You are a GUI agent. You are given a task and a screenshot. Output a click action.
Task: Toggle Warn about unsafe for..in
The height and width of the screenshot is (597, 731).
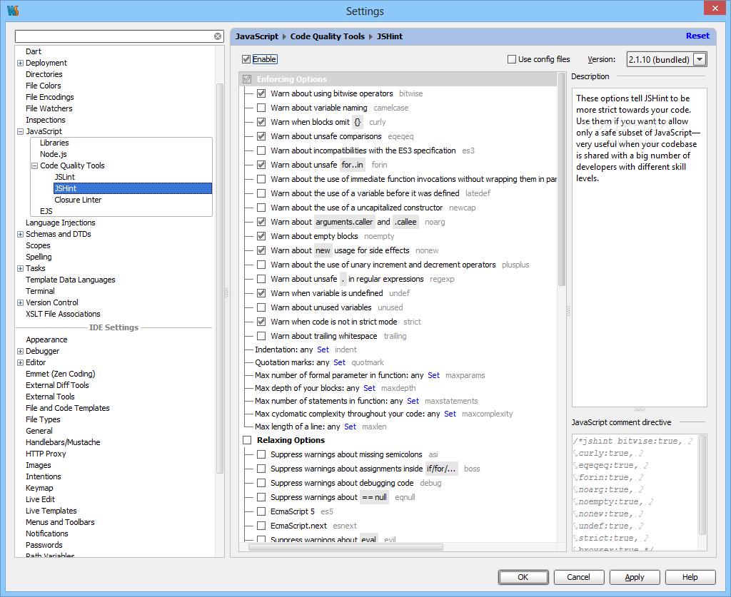[261, 165]
